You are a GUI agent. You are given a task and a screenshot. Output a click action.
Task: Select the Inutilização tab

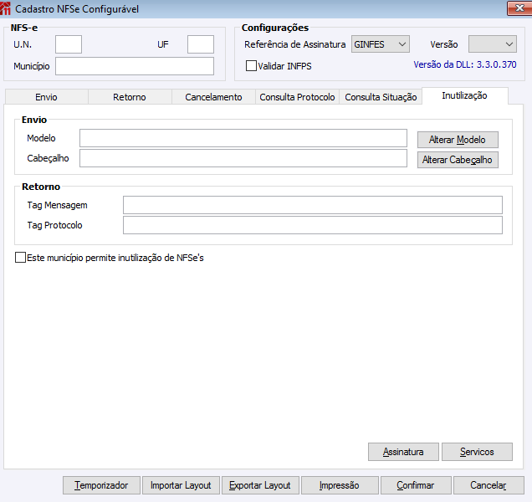pyautogui.click(x=464, y=95)
